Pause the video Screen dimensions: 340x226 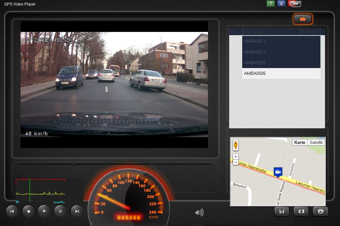(x=60, y=211)
